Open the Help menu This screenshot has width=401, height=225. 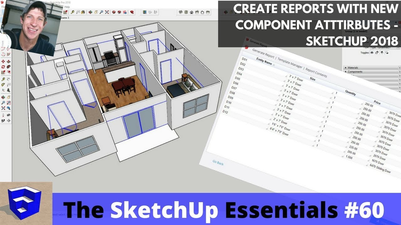point(67,7)
